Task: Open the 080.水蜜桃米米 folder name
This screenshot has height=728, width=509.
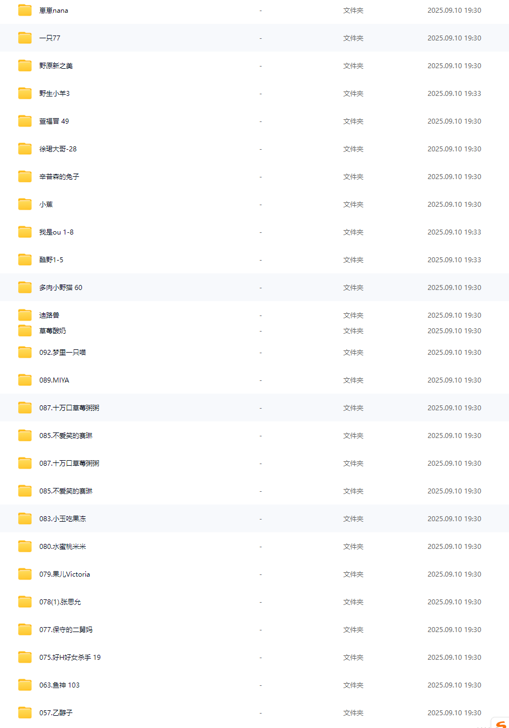Action: pyautogui.click(x=62, y=546)
